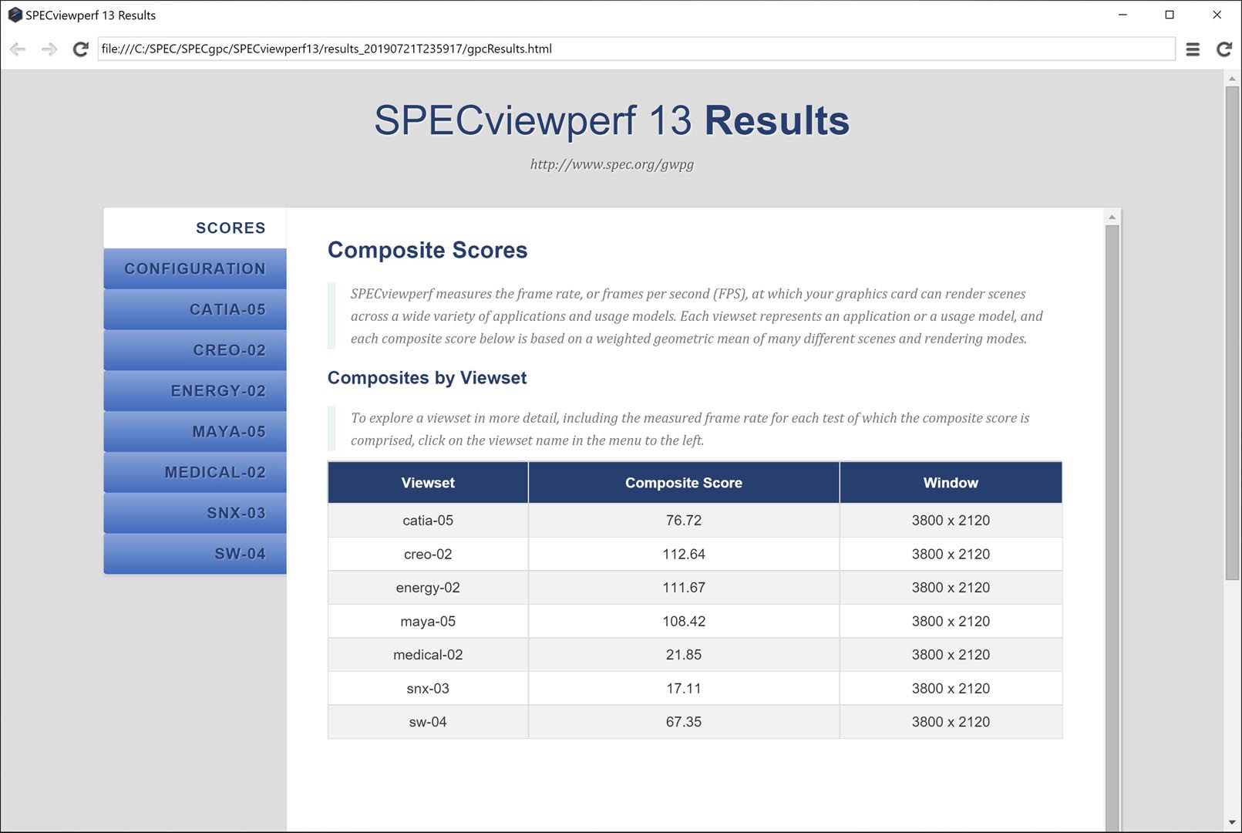Click the Window column header
The width and height of the screenshot is (1242, 833).
tap(951, 483)
